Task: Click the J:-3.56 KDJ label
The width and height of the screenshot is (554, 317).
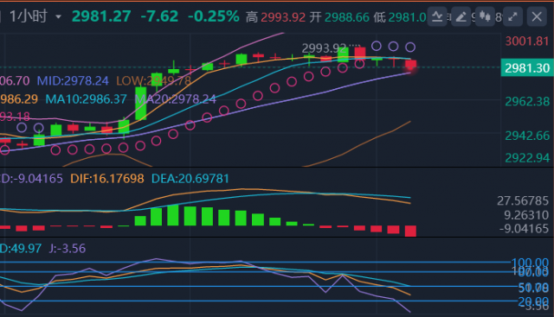Action: [x=68, y=248]
